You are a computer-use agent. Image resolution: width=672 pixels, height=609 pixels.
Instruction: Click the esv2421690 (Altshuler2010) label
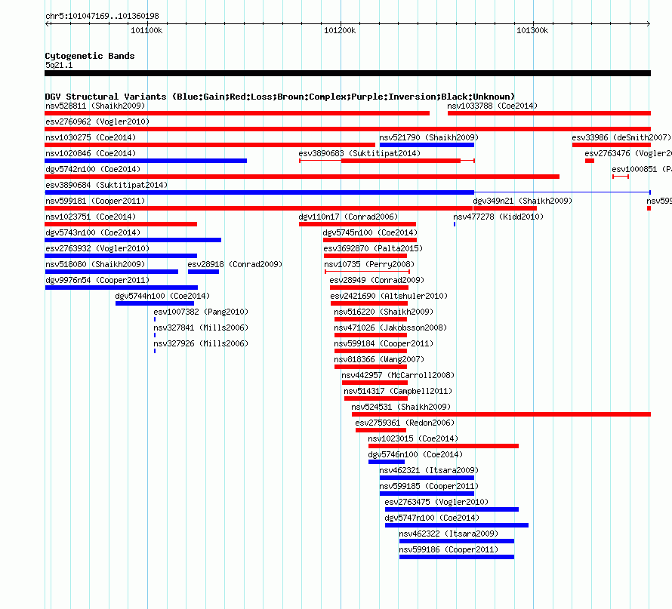(x=389, y=296)
